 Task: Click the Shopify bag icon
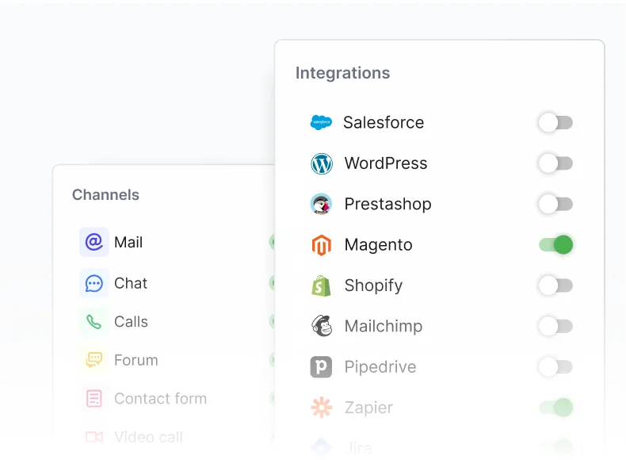point(321,286)
